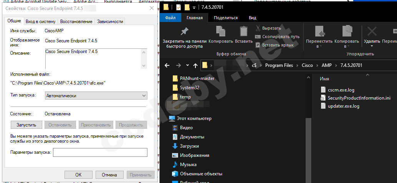Open Загрузки in navigation pane
Viewport: 397px width, 183px height.
pos(185,146)
